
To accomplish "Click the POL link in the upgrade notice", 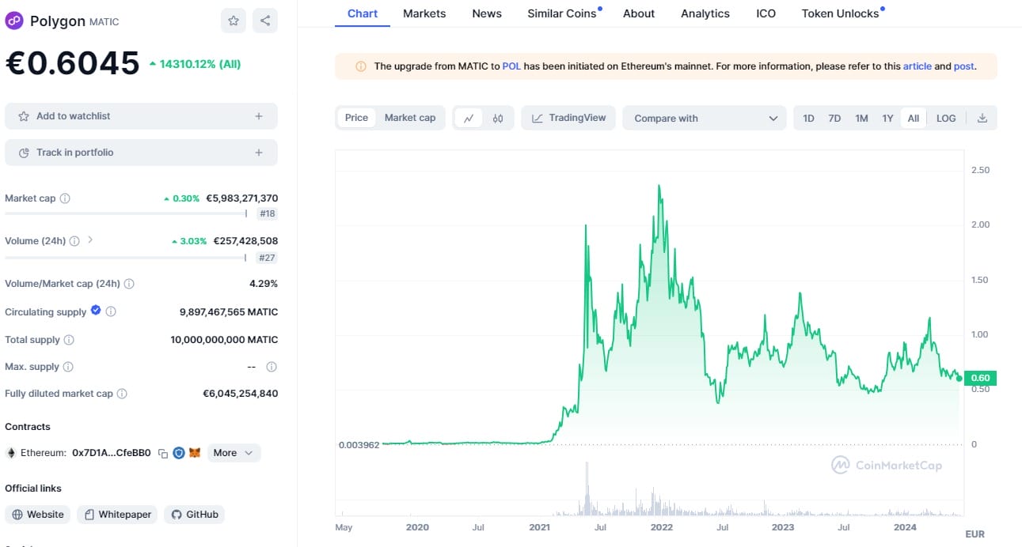I will tap(511, 66).
